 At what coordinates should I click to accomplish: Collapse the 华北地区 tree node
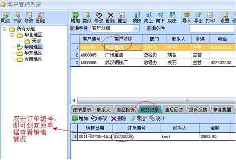click(x=12, y=35)
